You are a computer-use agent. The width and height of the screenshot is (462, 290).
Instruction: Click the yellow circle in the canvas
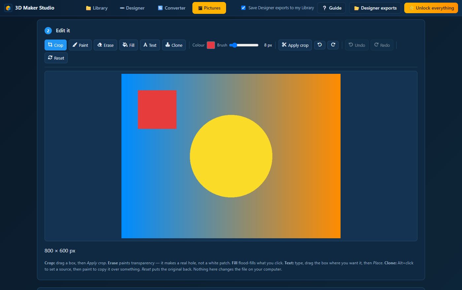[231, 156]
